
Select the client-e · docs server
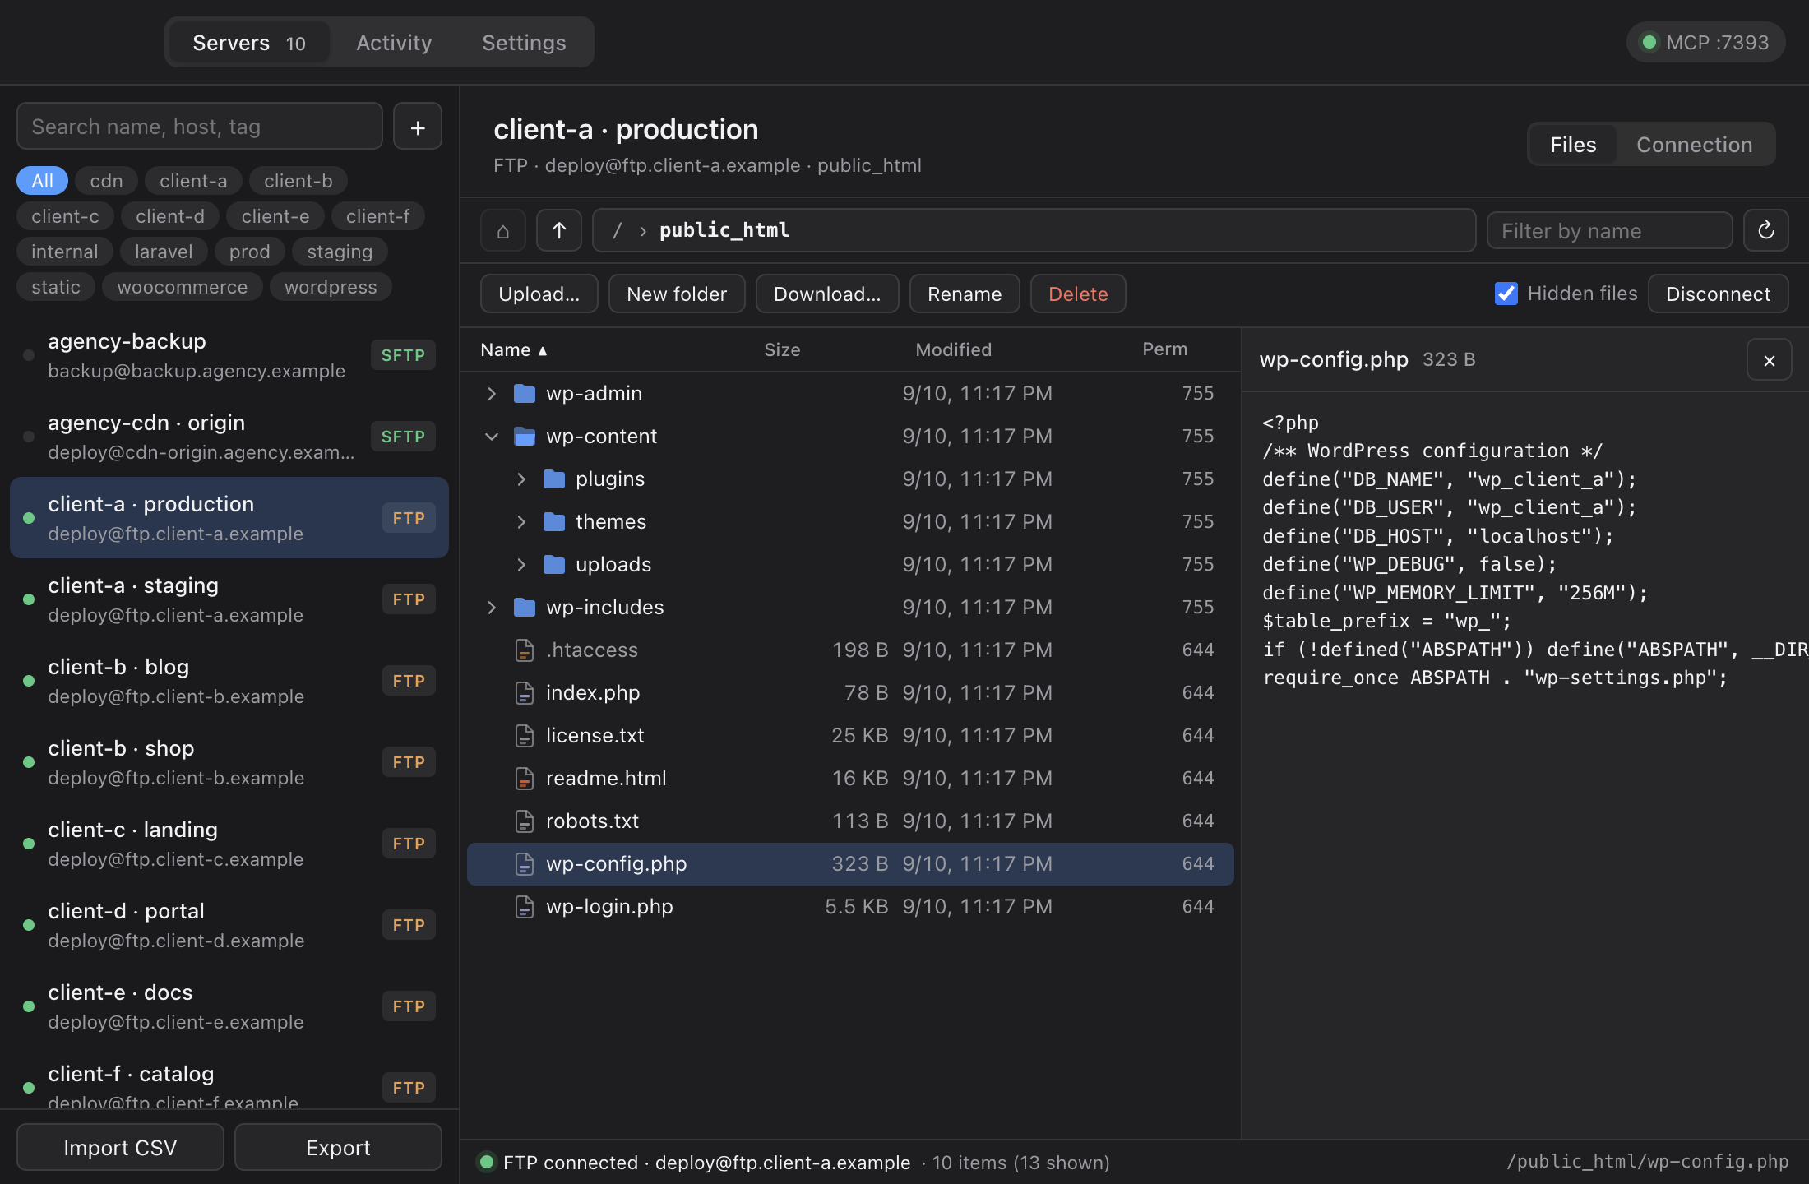(x=229, y=1006)
